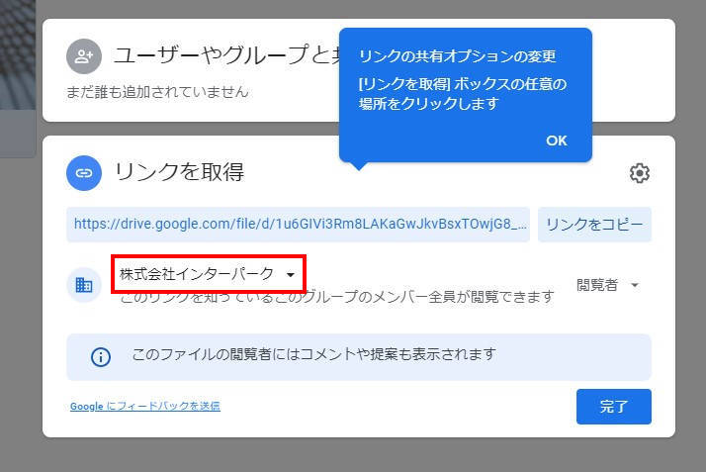Screen dimensions: 706x472
Task: Click the ユーザーやグループと共有 heading
Action: click(x=226, y=55)
